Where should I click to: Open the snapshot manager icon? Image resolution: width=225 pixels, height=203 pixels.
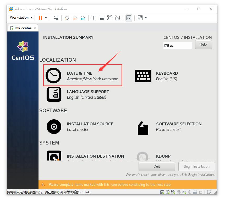[83, 18]
